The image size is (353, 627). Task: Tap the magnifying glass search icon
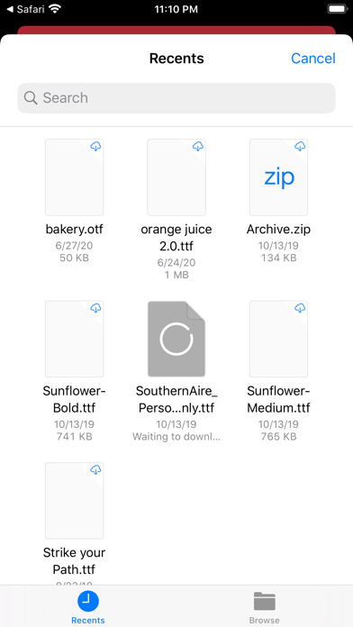[x=31, y=97]
